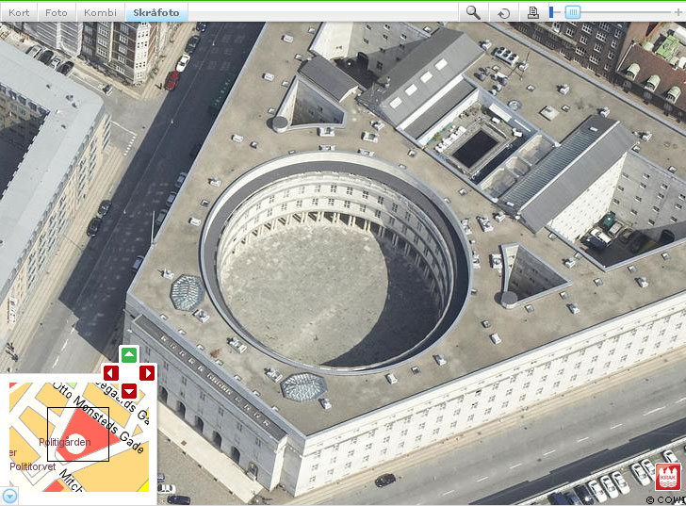686x506 pixels.
Task: Click the black view rectangle in mini map
Action: click(x=78, y=434)
